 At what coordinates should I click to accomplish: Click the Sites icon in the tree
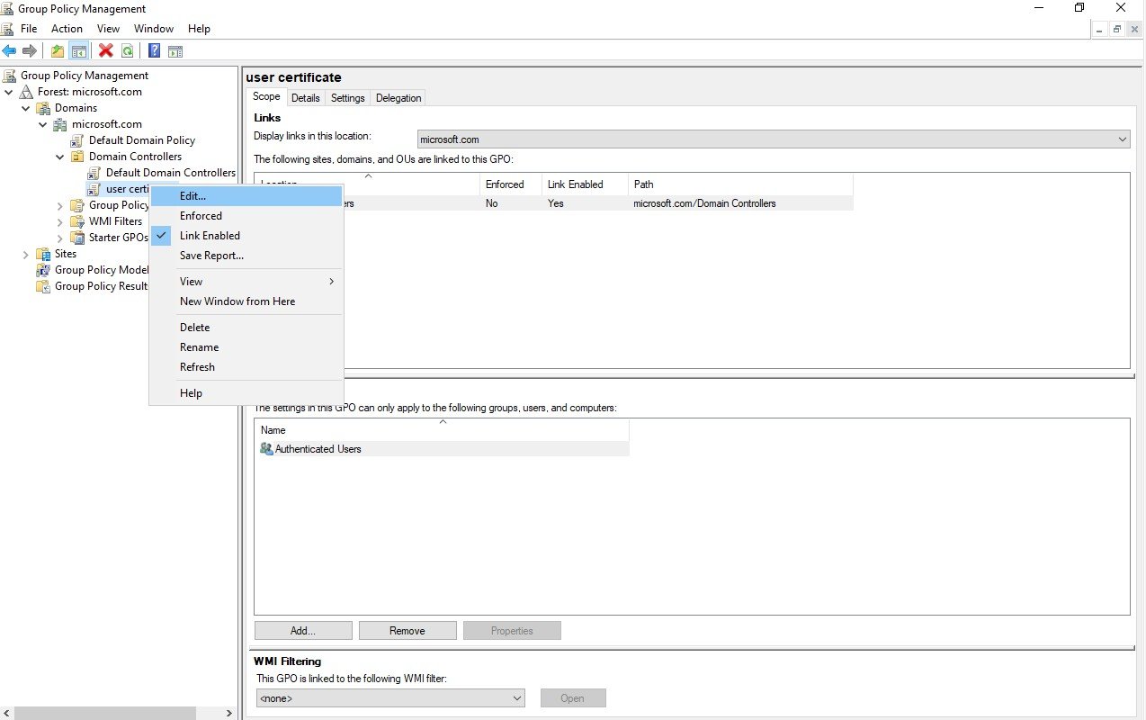tap(43, 254)
